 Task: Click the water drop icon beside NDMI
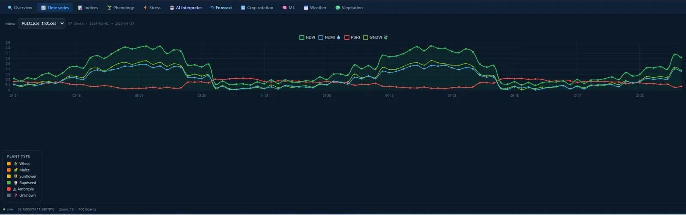point(339,38)
